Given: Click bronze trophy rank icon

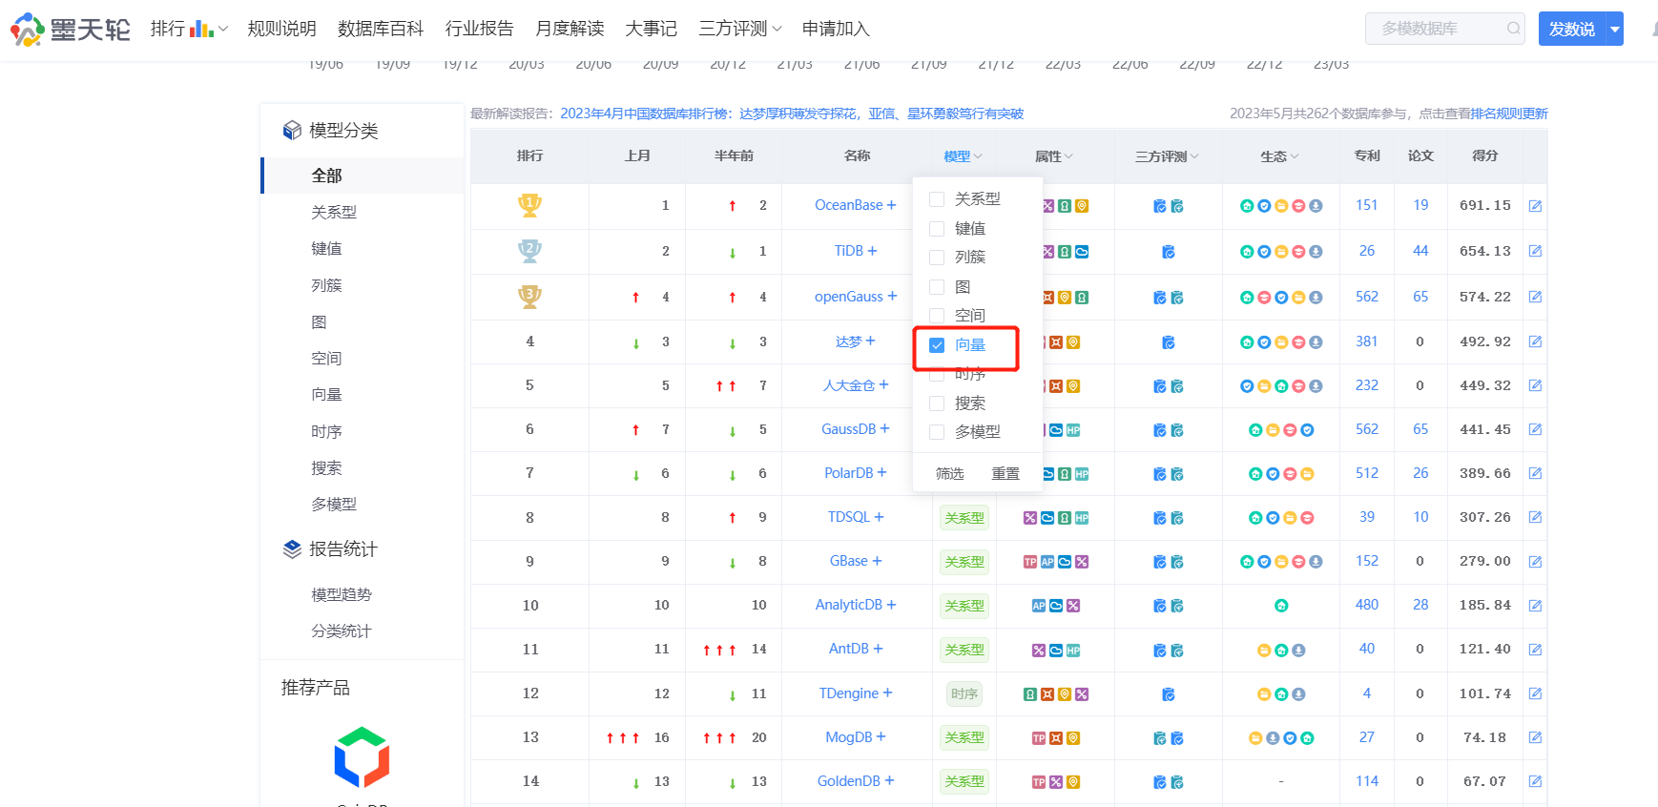Looking at the screenshot, I should pyautogui.click(x=529, y=297).
